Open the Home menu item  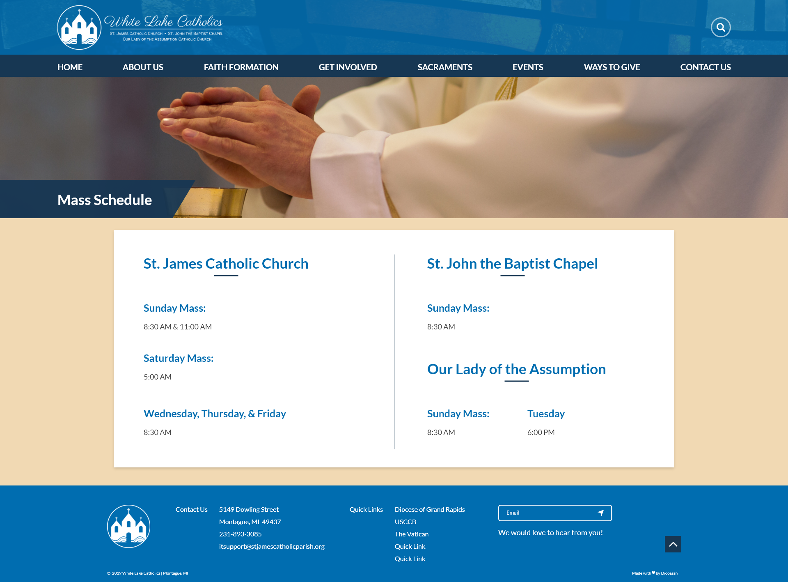tap(70, 67)
